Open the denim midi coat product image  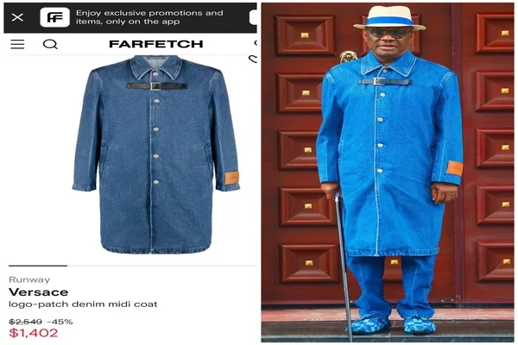click(156, 154)
